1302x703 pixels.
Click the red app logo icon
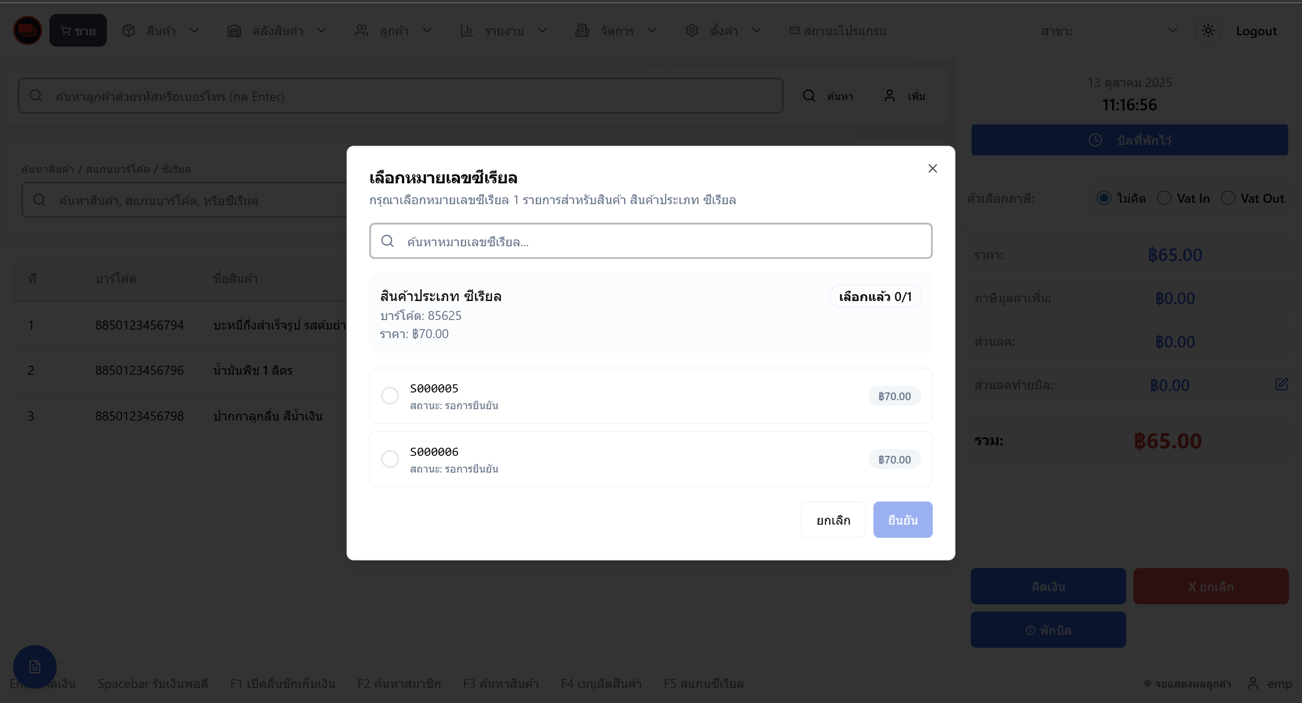coord(27,30)
